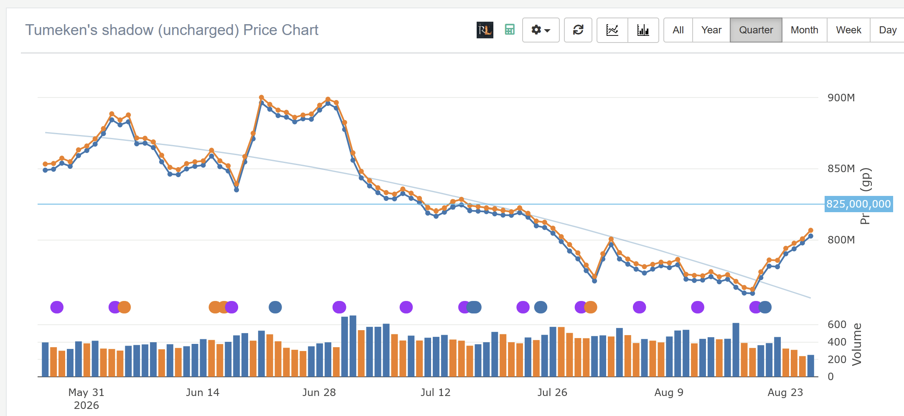Click the "Aug 9" date label
The image size is (904, 416).
[669, 392]
